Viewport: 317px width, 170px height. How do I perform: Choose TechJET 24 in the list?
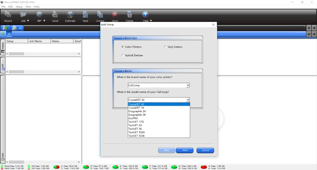[159, 125]
